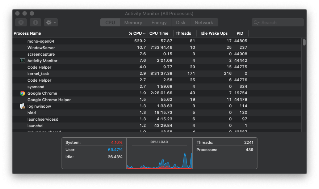Click into the Search field
Screen dimensions: 319x189
click(x=278, y=22)
